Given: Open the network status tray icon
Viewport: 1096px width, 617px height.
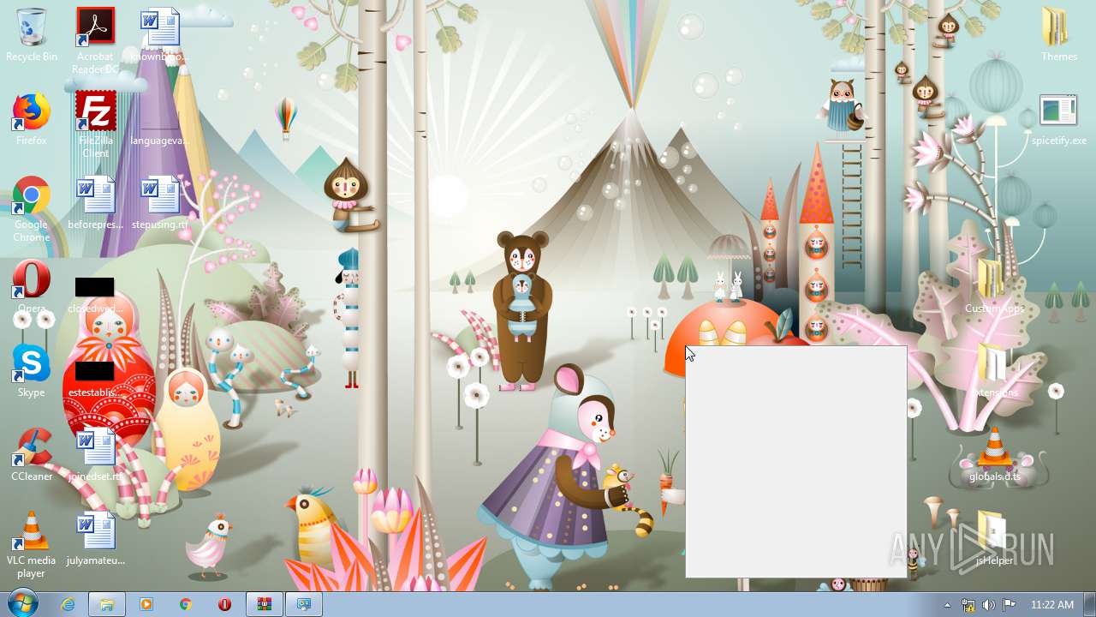Looking at the screenshot, I should pyautogui.click(x=968, y=605).
